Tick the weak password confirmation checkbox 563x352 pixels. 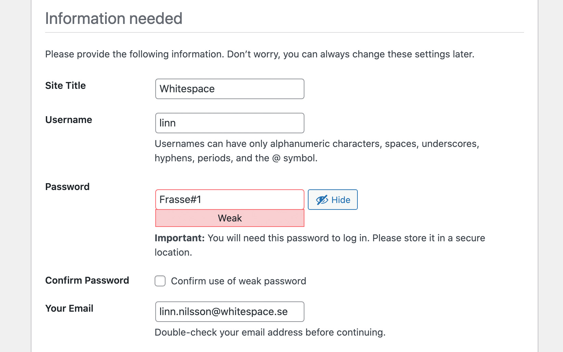click(x=160, y=281)
